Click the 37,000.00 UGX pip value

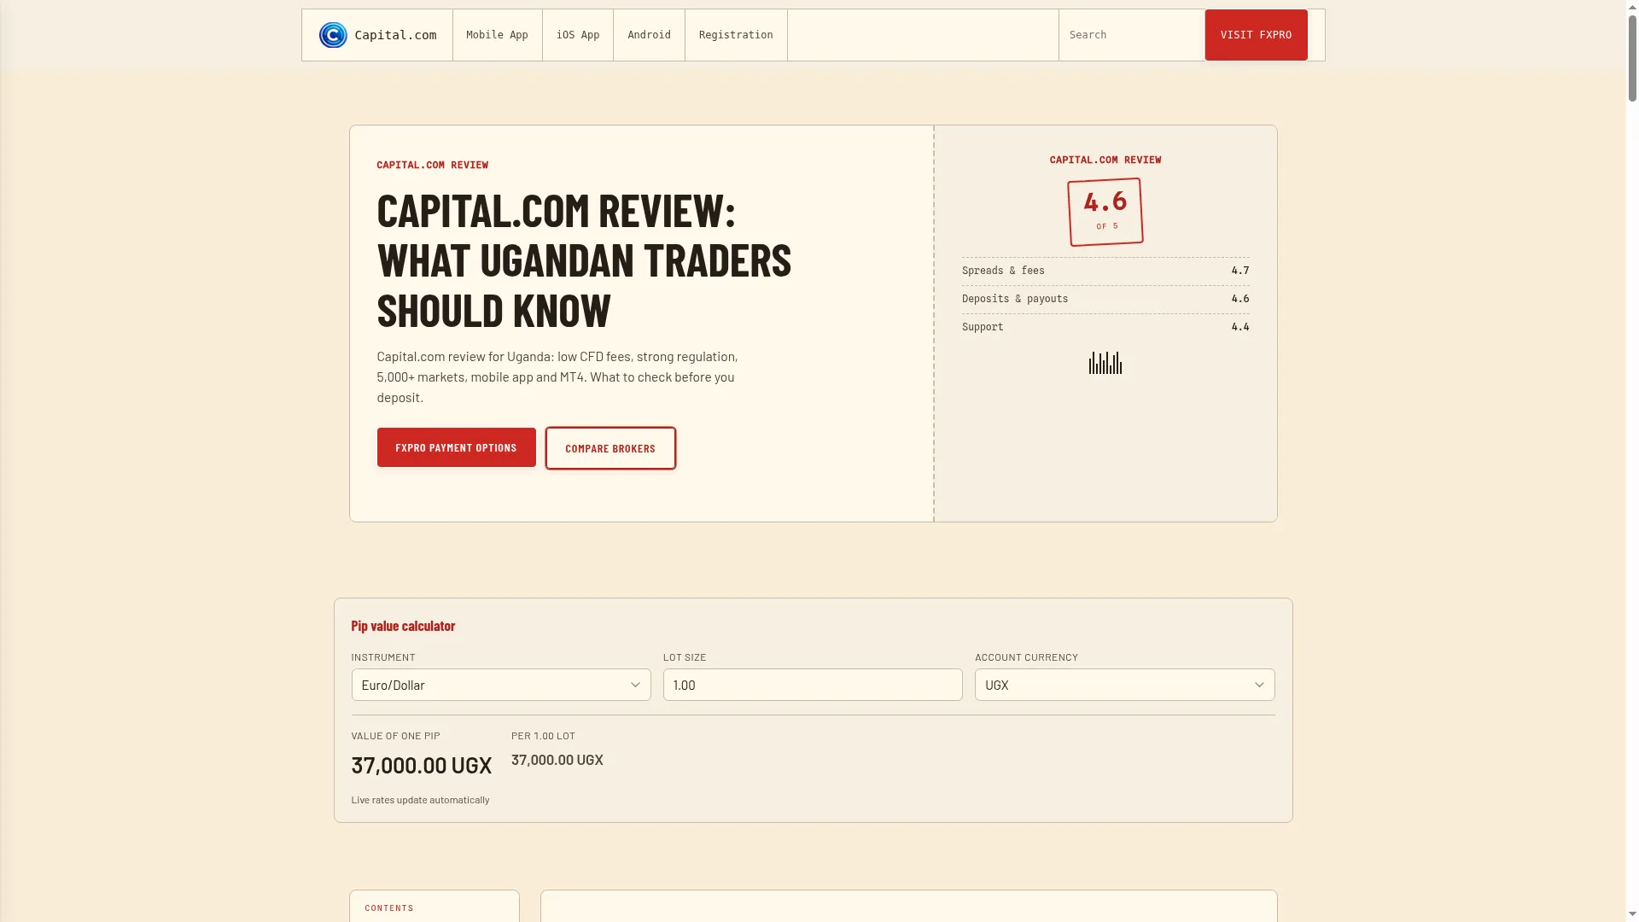(422, 765)
